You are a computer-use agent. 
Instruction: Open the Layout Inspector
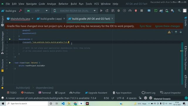coord(170,93)
